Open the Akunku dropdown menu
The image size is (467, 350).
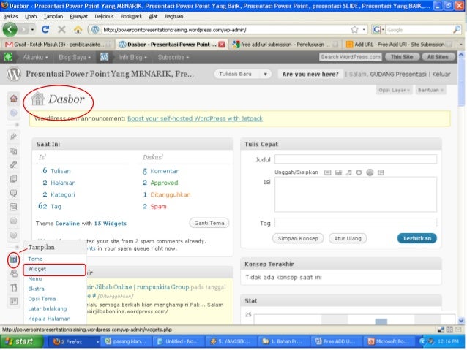pos(35,57)
